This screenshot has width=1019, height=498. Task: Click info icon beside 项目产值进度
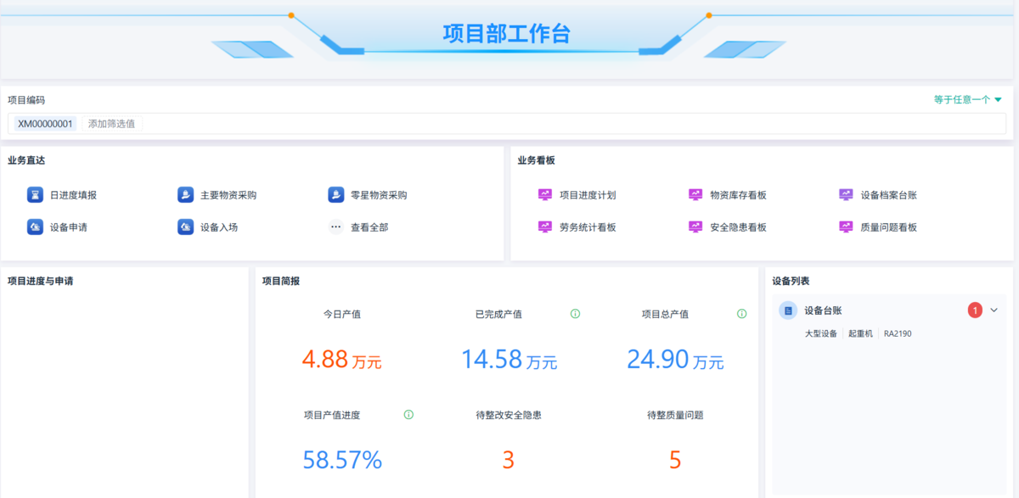[x=408, y=415]
